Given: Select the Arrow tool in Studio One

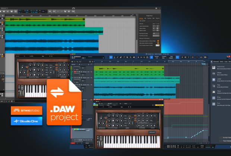Looking at the screenshot, I should (111, 57).
